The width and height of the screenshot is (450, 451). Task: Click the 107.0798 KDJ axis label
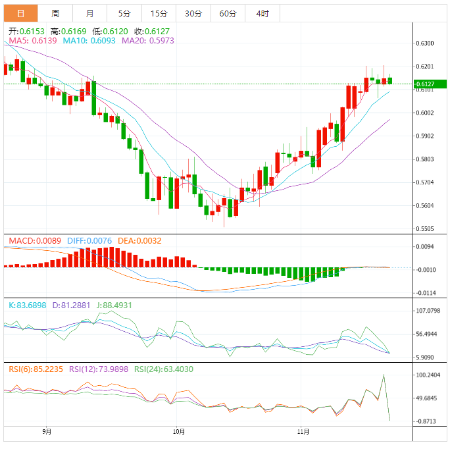[x=428, y=311]
